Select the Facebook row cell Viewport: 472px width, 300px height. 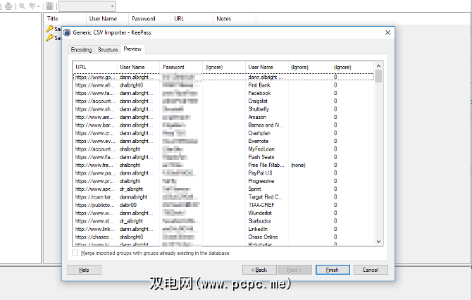pos(259,93)
